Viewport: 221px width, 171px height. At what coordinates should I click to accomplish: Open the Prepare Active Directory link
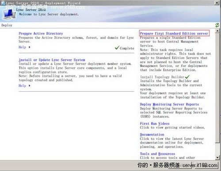point(41,34)
